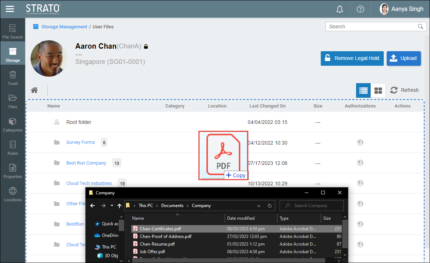Open Locations in the sidebar
This screenshot has height=263, width=430.
pyautogui.click(x=13, y=194)
